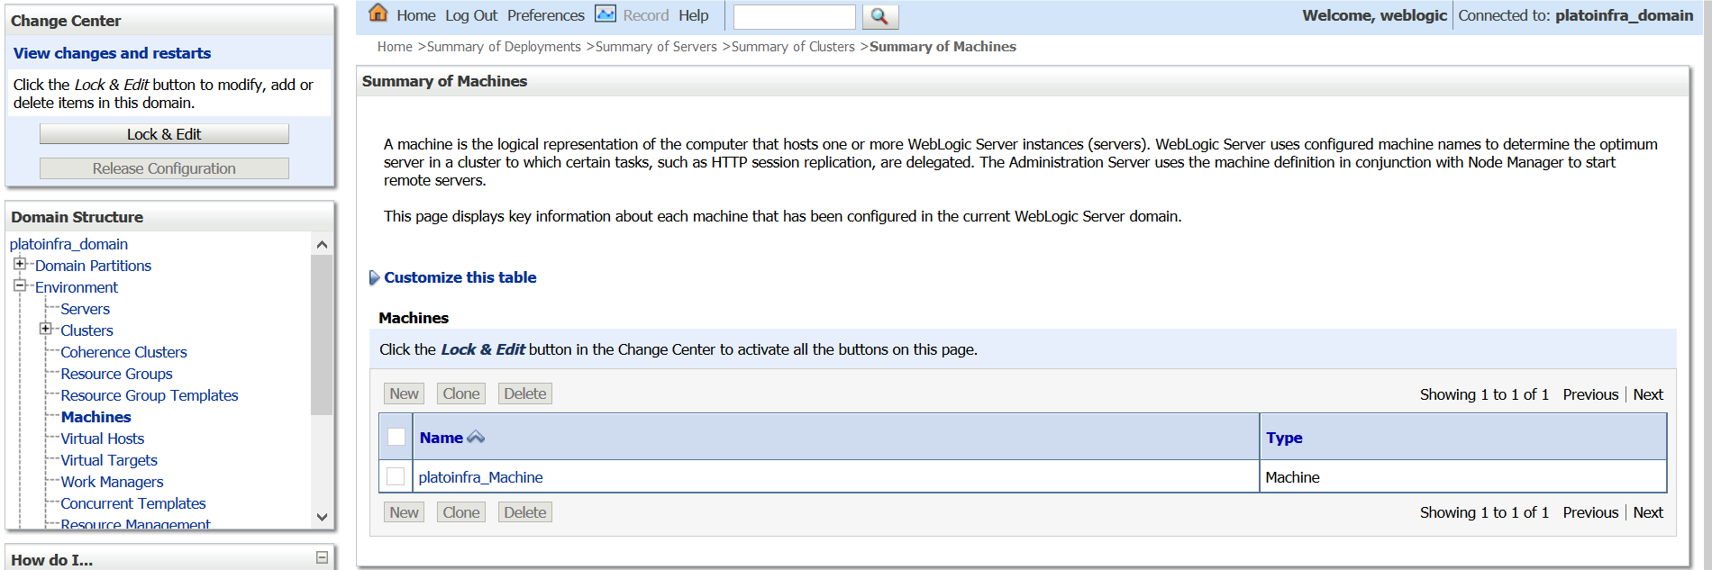The width and height of the screenshot is (1712, 570).
Task: Select Resource Group Templates tree item
Action: (x=150, y=395)
